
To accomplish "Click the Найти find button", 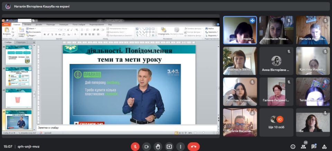I will 211,29.
